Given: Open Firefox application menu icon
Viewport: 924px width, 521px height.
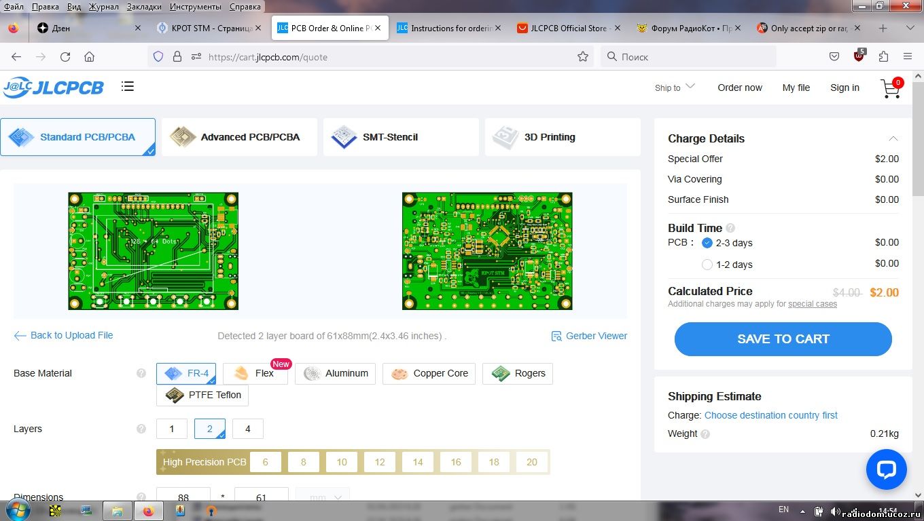Looking at the screenshot, I should [908, 57].
